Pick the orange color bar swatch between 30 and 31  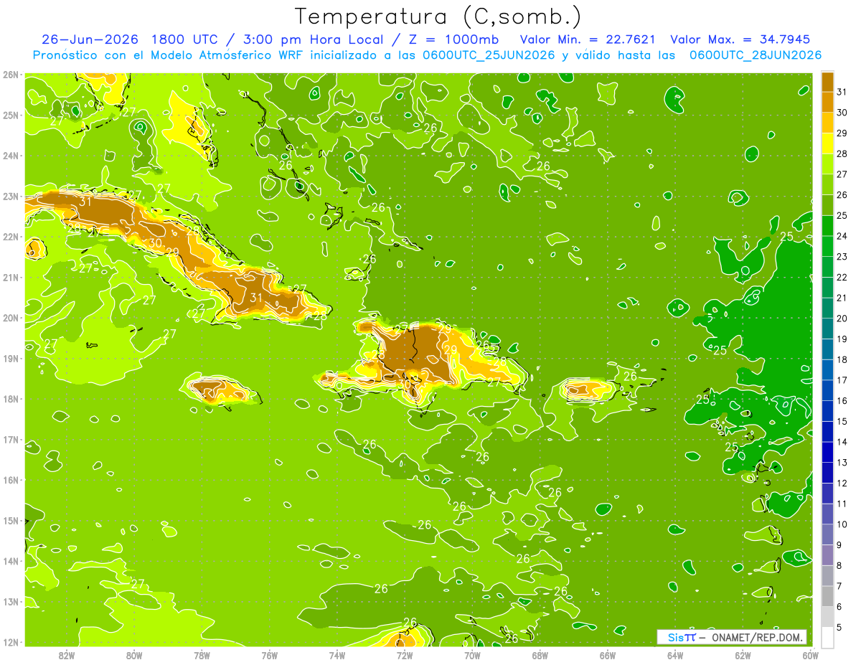pos(828,102)
